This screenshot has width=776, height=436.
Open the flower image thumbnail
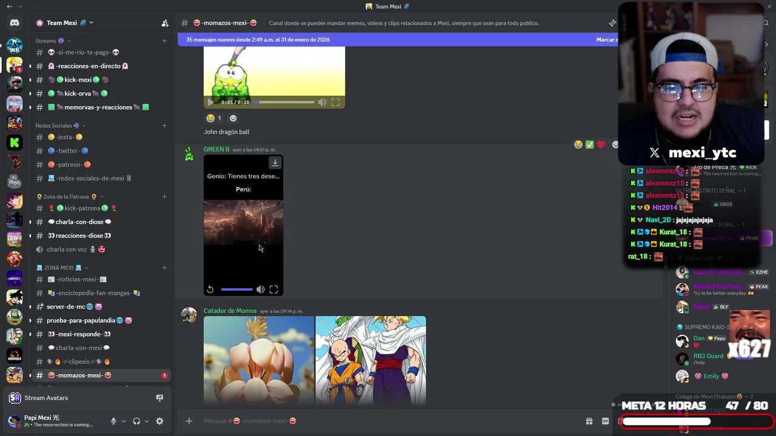pyautogui.click(x=259, y=360)
